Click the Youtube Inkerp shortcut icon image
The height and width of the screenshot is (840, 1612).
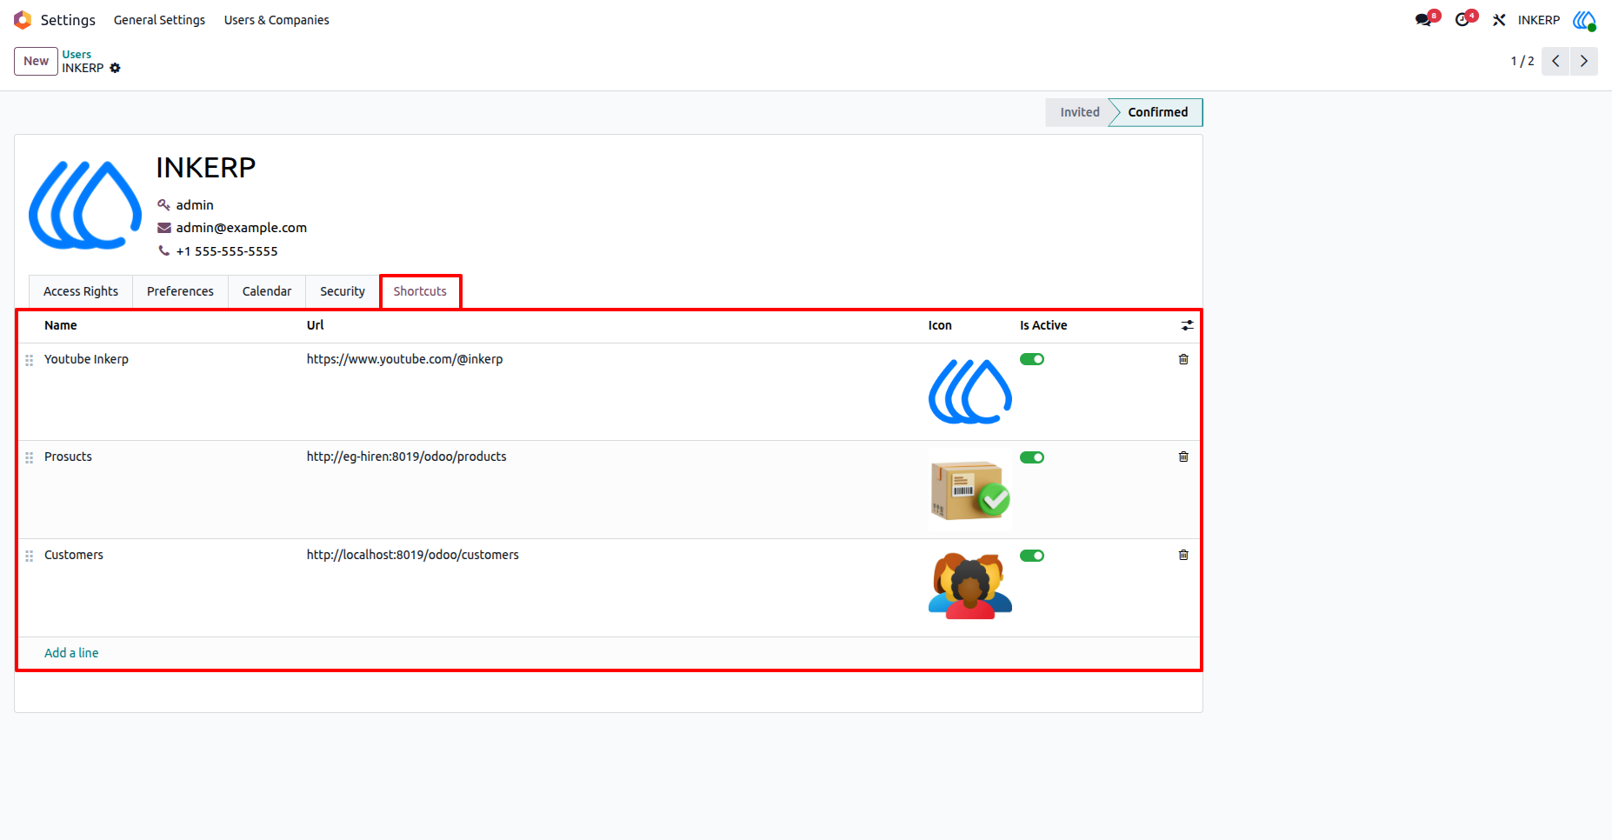pyautogui.click(x=970, y=391)
